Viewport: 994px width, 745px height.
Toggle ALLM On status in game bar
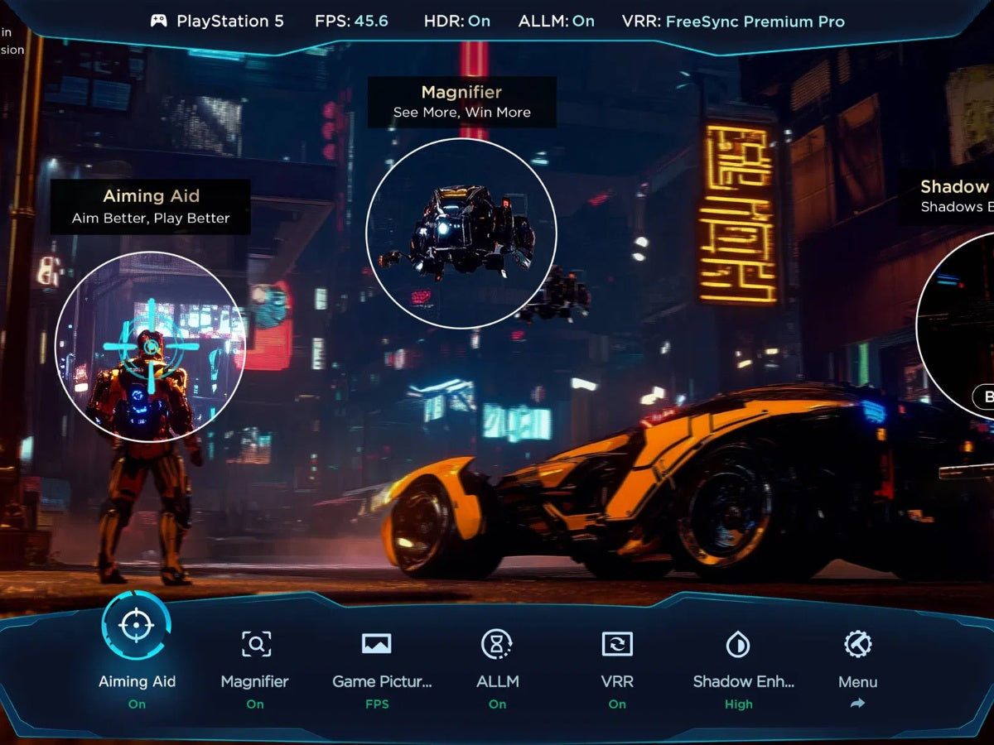pyautogui.click(x=497, y=704)
